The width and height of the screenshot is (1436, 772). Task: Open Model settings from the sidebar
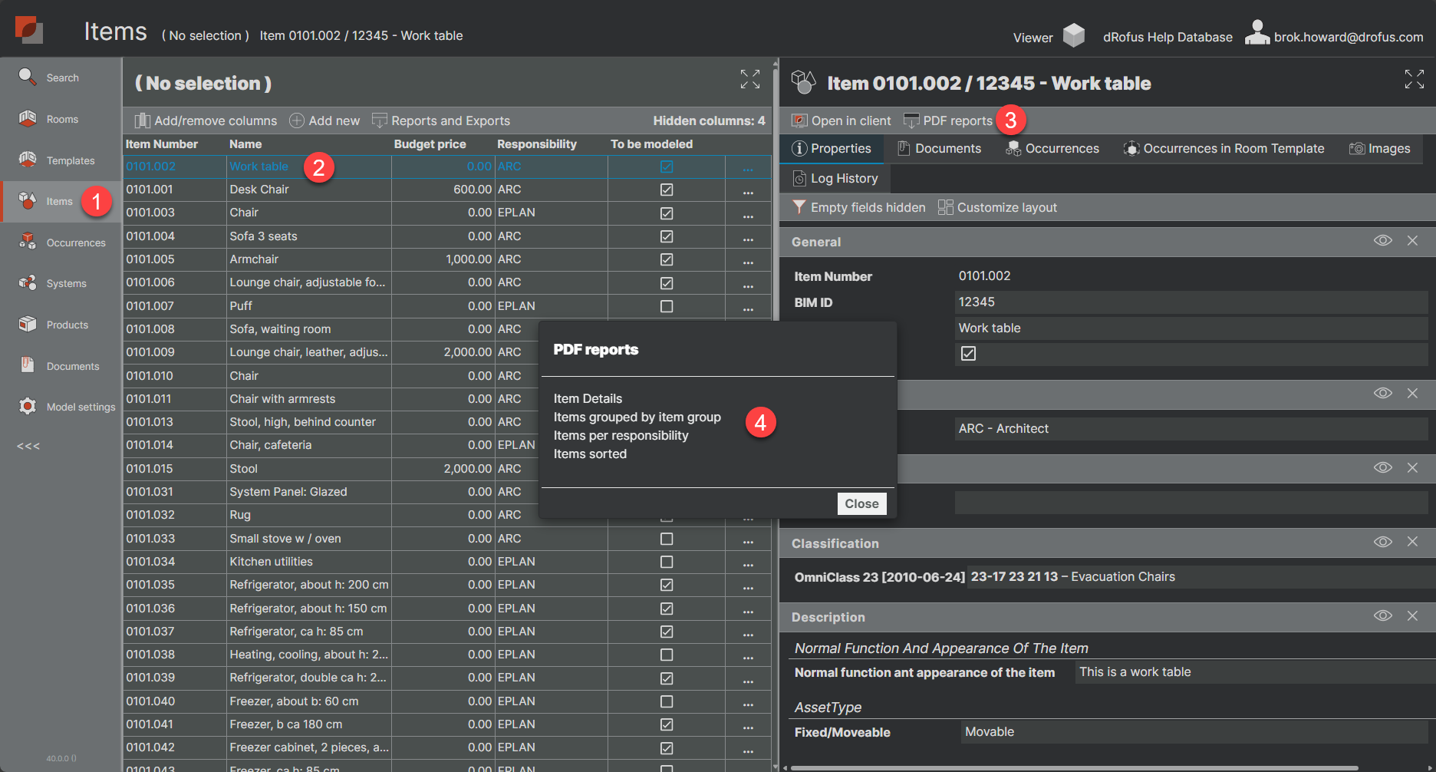pyautogui.click(x=27, y=406)
